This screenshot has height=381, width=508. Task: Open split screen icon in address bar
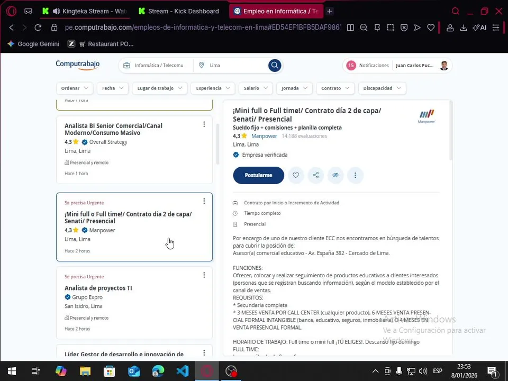click(350, 28)
